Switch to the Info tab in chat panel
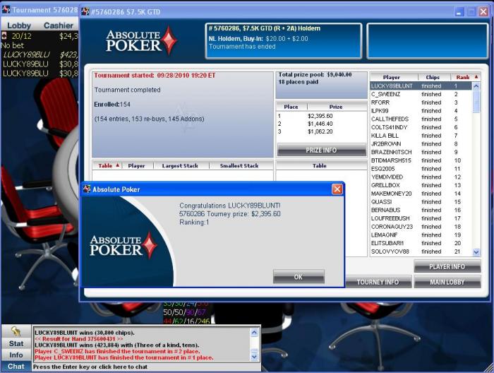 click(16, 355)
